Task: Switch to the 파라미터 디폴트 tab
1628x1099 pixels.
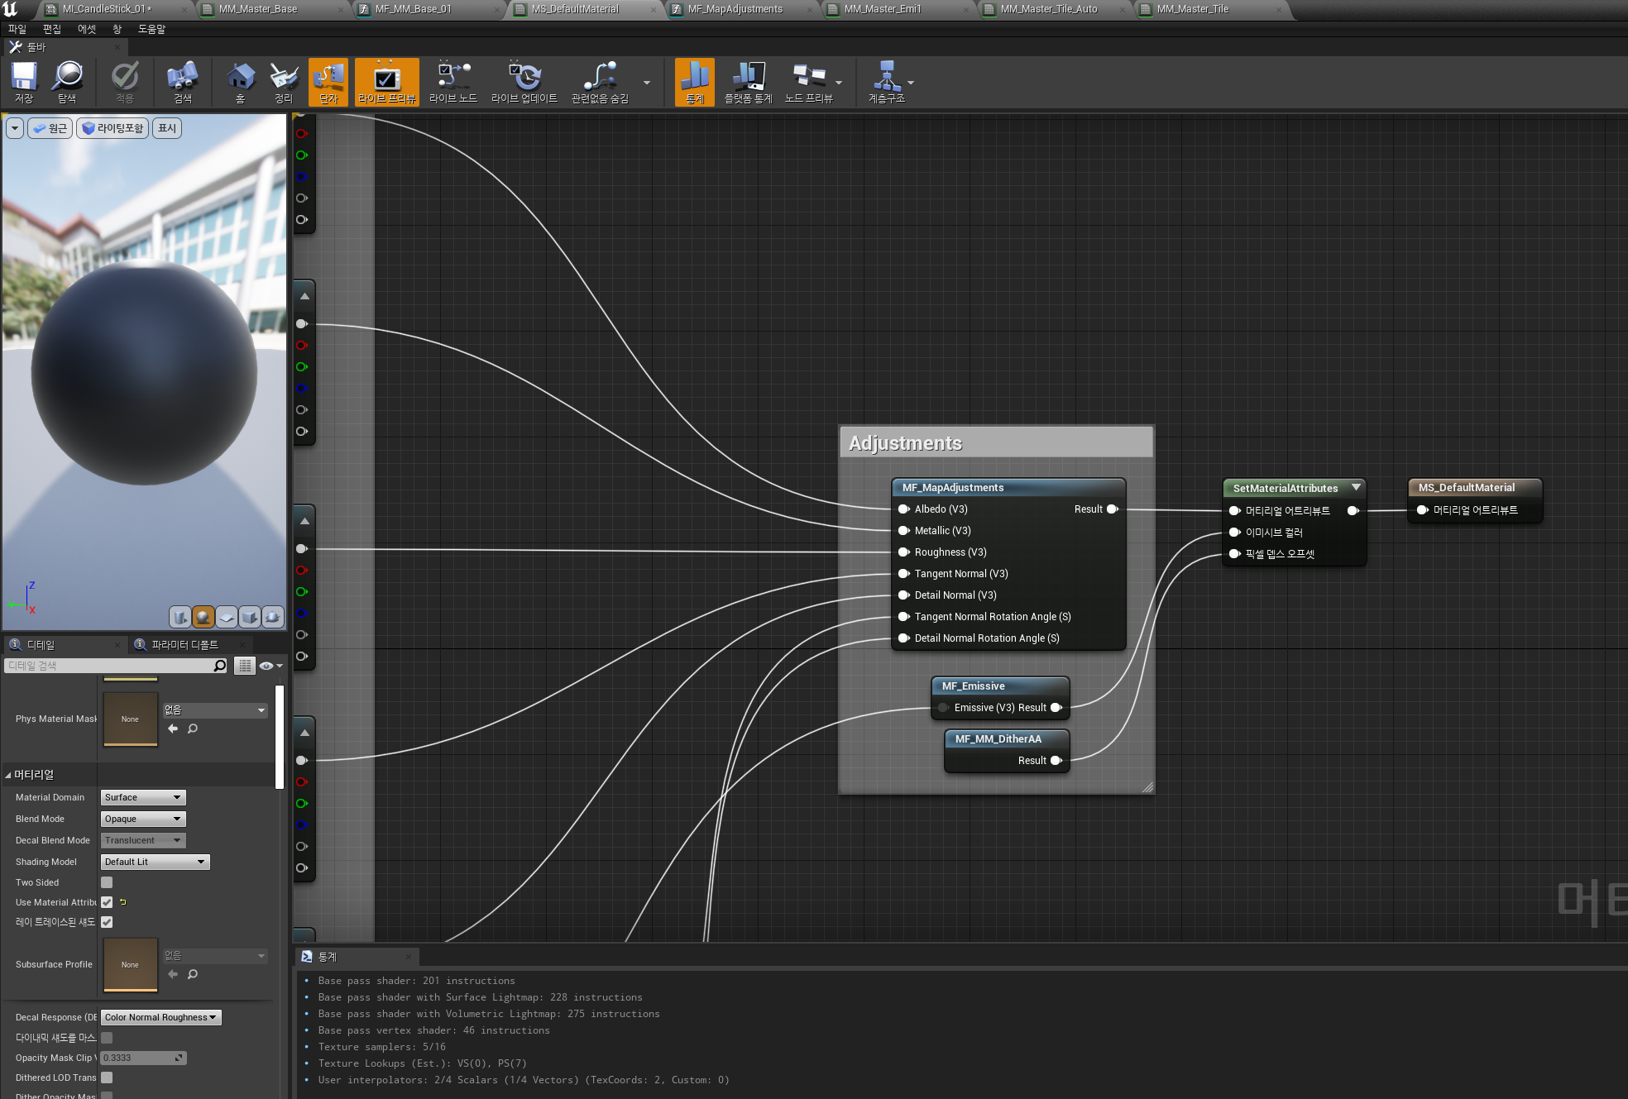Action: pyautogui.click(x=185, y=645)
